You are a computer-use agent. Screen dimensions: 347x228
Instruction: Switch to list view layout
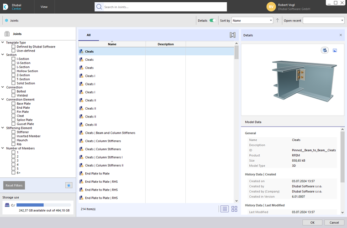pos(224,209)
